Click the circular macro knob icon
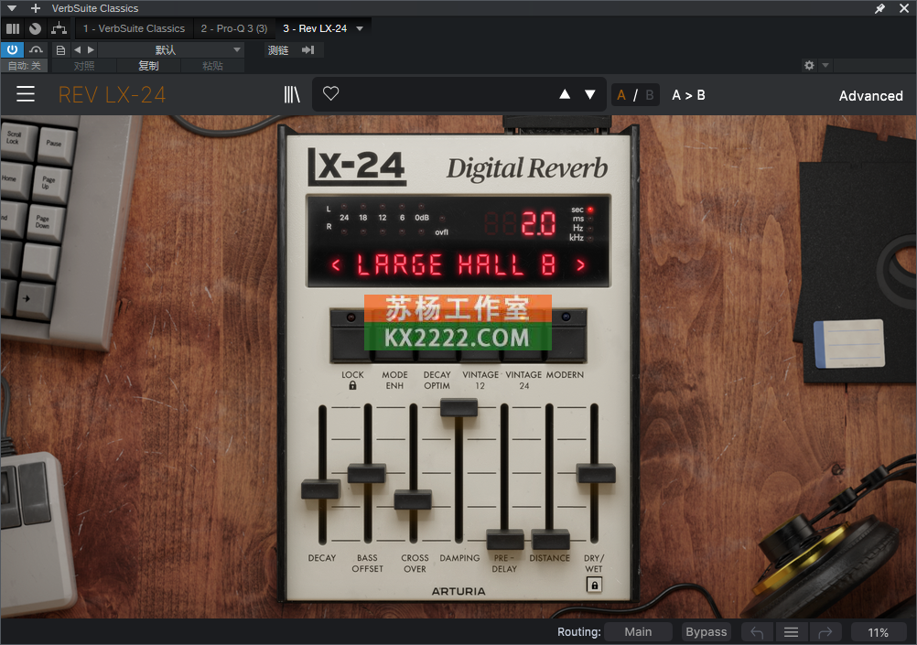 (x=35, y=28)
